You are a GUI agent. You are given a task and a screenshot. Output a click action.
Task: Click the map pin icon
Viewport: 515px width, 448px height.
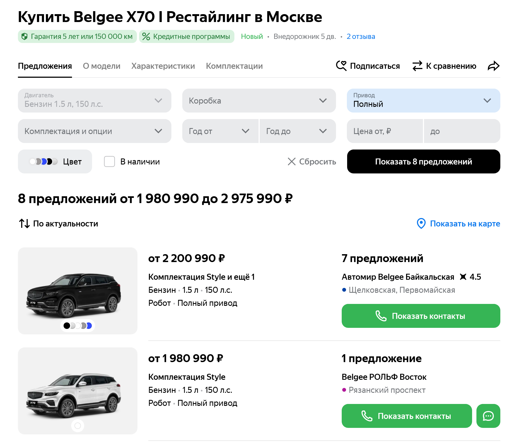coord(421,223)
